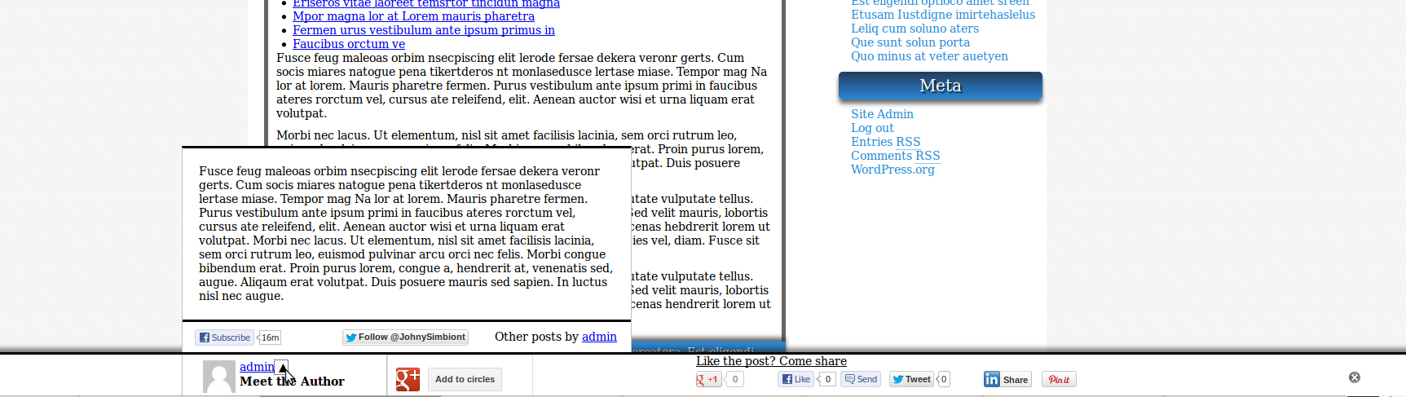Follow @JohnySimbiont on Twitter
This screenshot has width=1406, height=397.
click(x=405, y=337)
